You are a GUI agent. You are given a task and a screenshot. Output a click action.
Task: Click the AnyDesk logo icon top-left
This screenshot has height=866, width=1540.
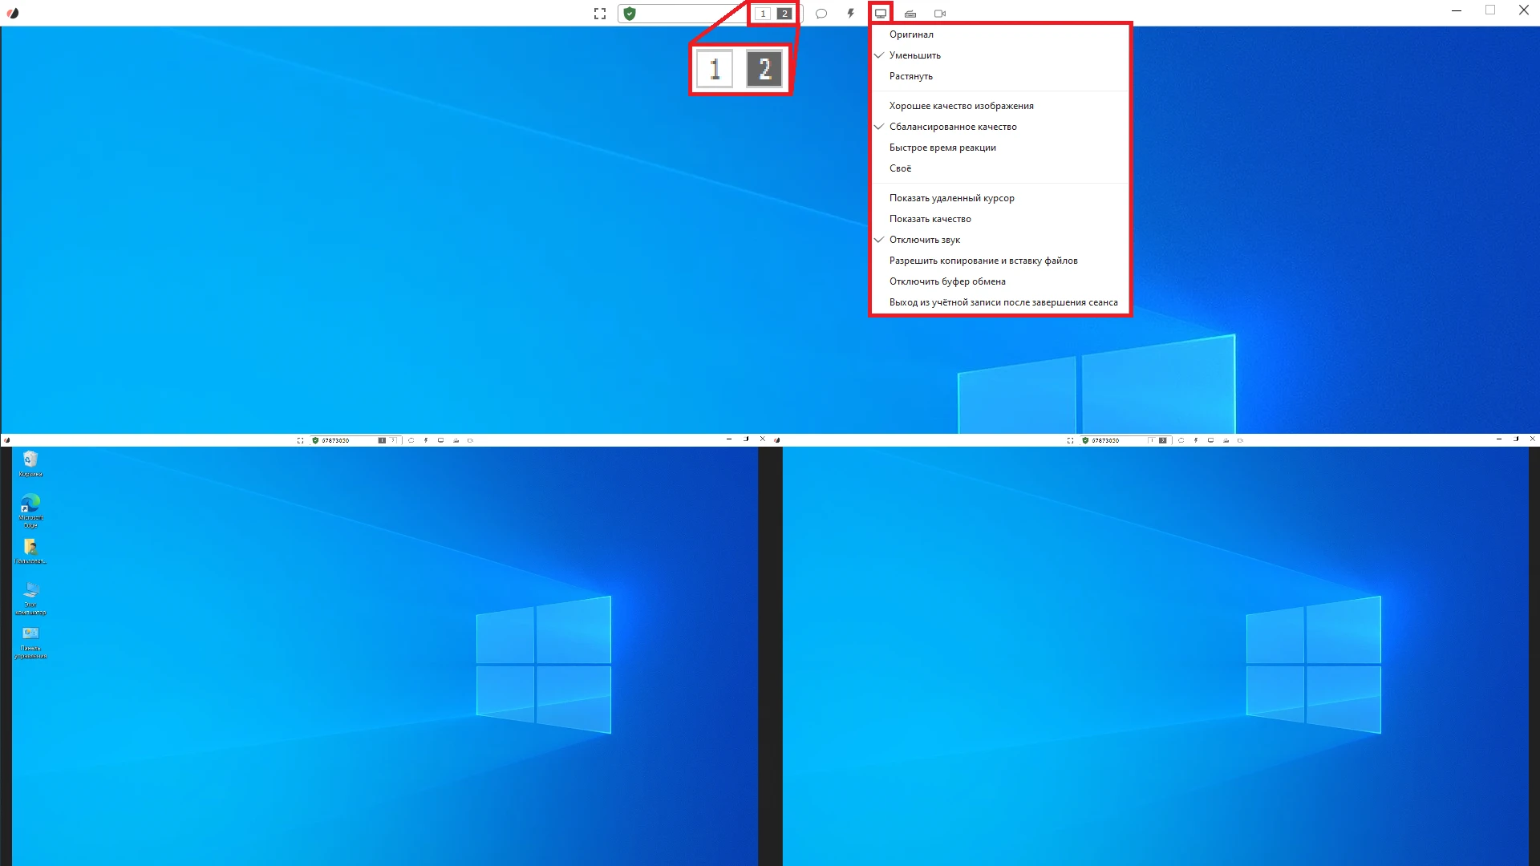[13, 14]
